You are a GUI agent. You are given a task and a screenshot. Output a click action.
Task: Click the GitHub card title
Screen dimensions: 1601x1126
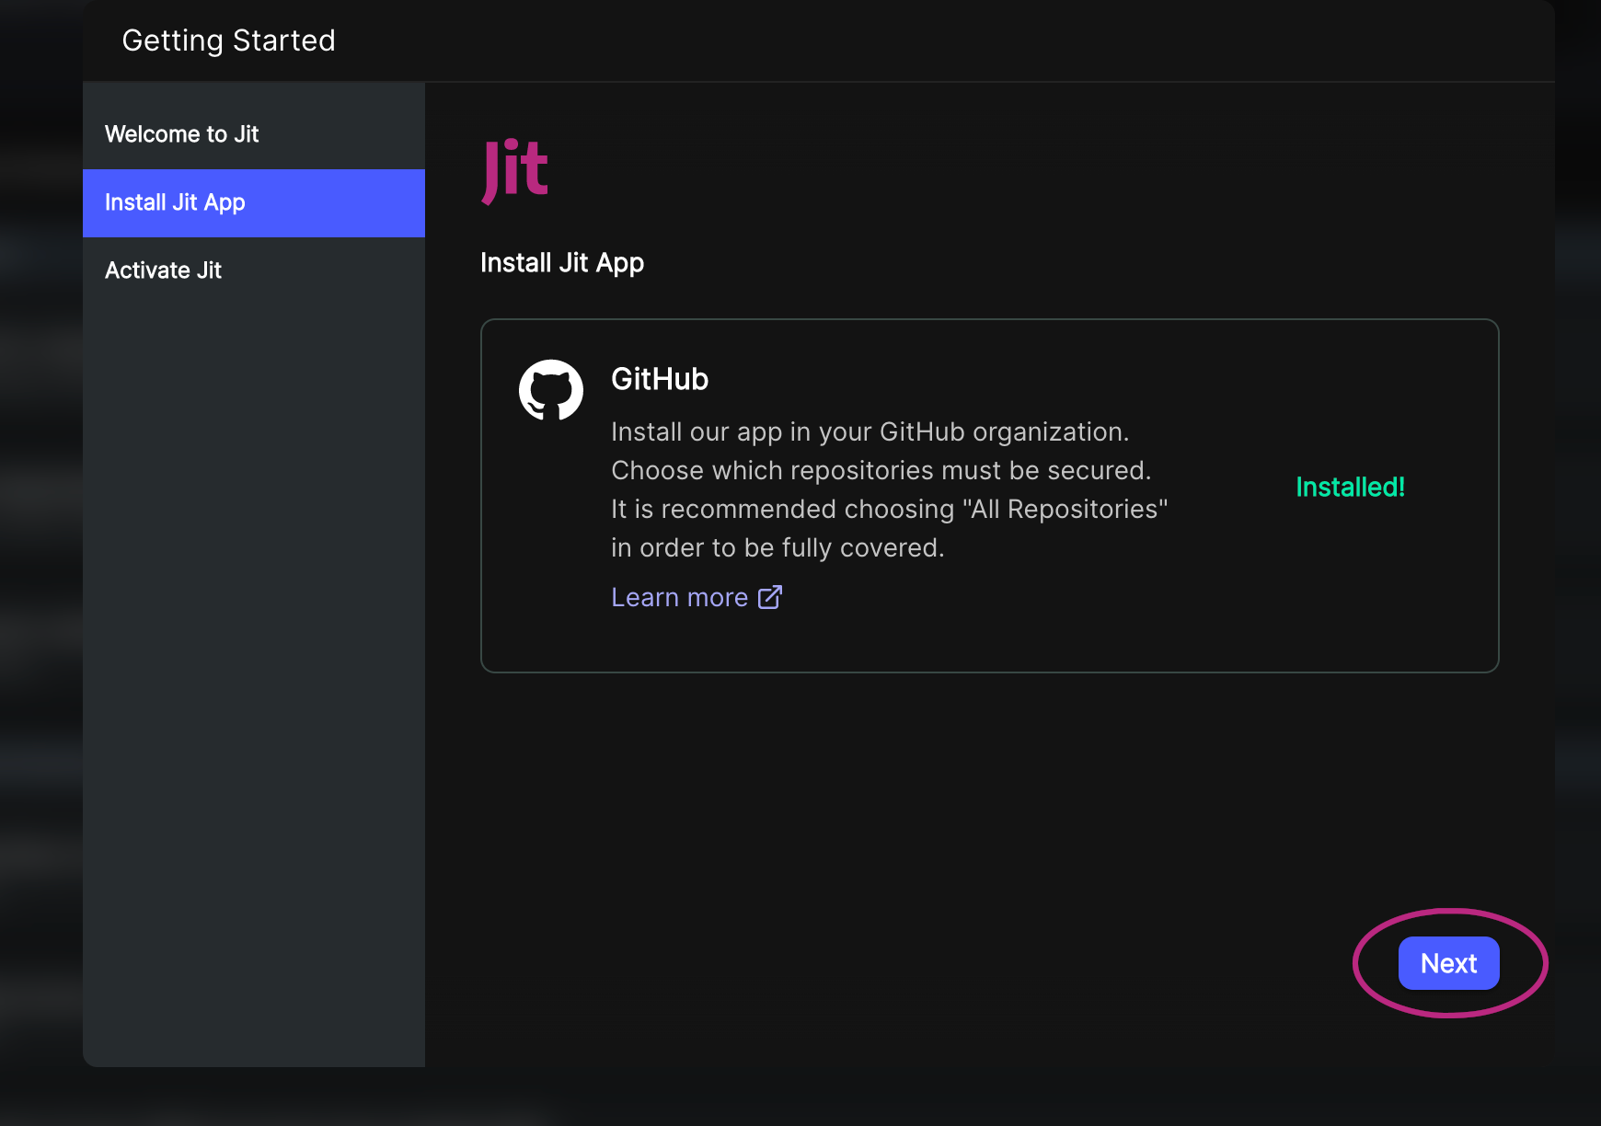660,379
